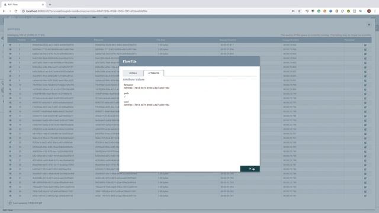Click the Attribute Values heading
Screen dimensions: 379x213
pyautogui.click(x=134, y=79)
